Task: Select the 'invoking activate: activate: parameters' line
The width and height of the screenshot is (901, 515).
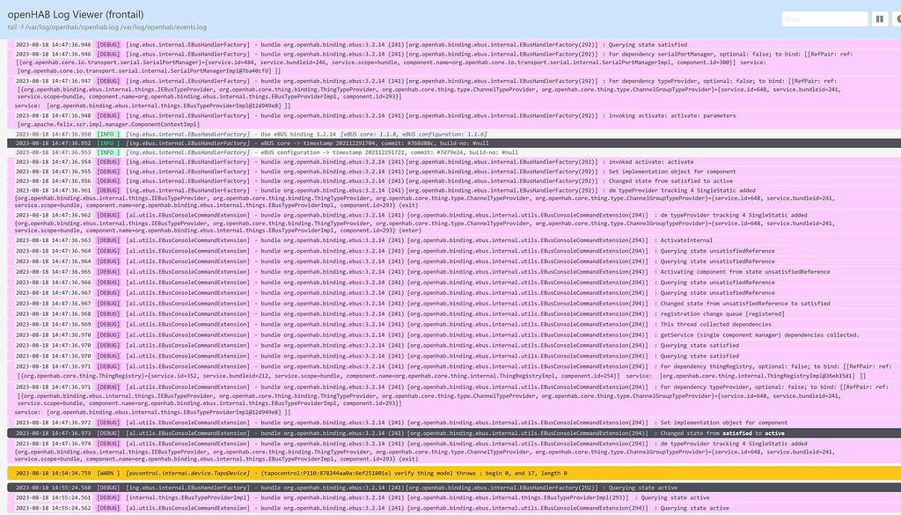Action: pyautogui.click(x=352, y=114)
